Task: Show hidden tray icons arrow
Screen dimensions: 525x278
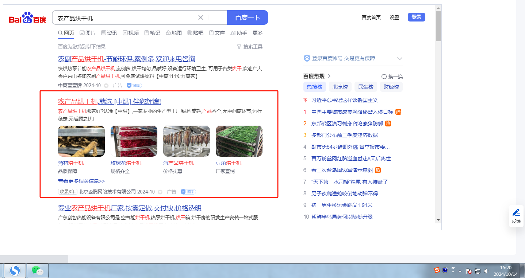Action: point(460,271)
